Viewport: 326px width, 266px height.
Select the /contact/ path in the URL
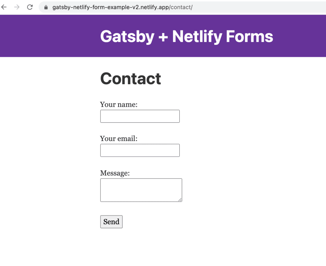click(x=181, y=7)
